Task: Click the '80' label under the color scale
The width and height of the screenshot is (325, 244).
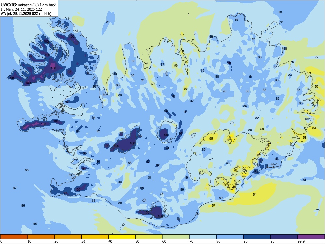Action: pyautogui.click(x=218, y=241)
